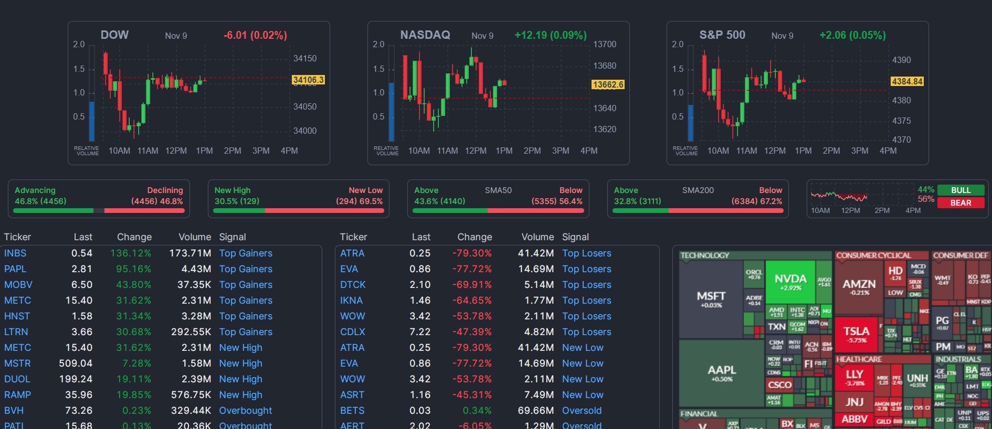Click the red BEAR label
Image resolution: width=992 pixels, height=429 pixels.
961,203
